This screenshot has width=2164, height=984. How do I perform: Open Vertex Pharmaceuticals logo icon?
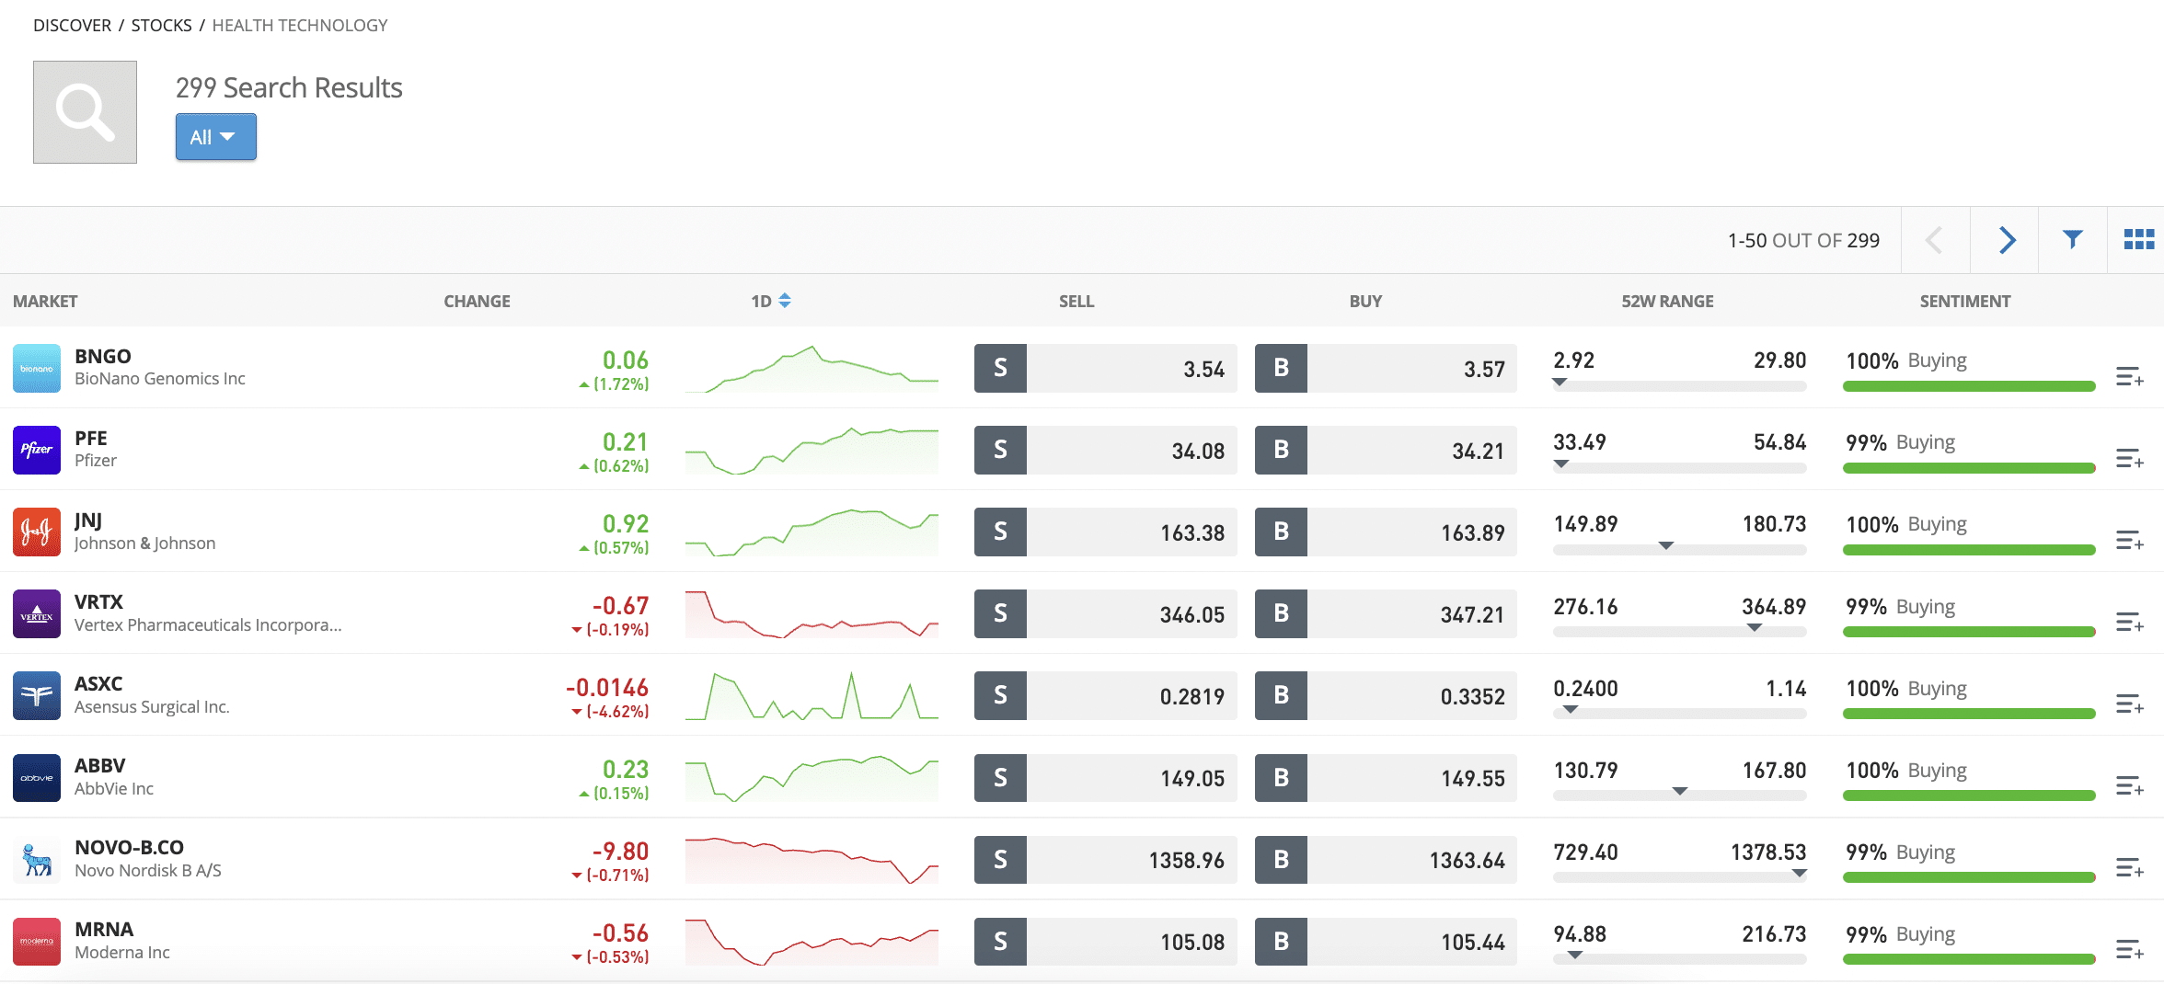pos(37,613)
